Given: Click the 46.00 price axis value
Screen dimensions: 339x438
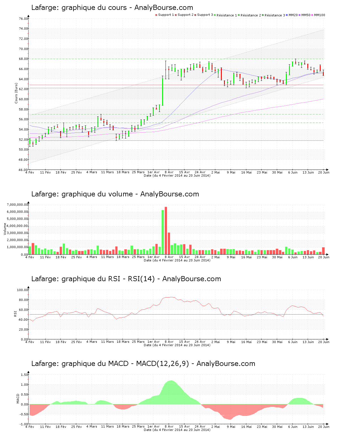Looking at the screenshot, I should click(x=23, y=170).
